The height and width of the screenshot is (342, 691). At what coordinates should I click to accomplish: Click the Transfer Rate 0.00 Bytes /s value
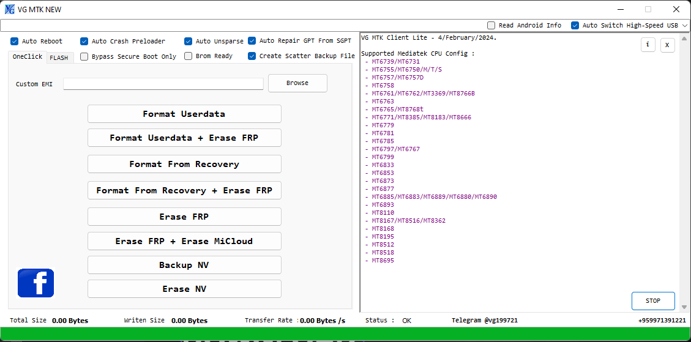[x=323, y=321]
